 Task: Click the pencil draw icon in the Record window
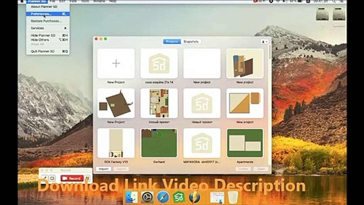44,178
